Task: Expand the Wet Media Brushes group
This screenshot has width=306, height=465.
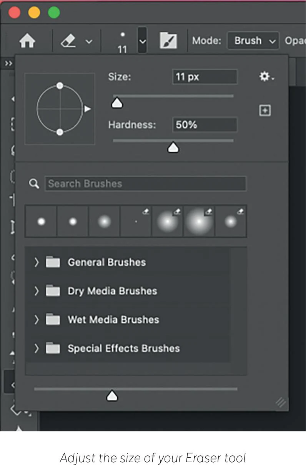Action: 37,319
